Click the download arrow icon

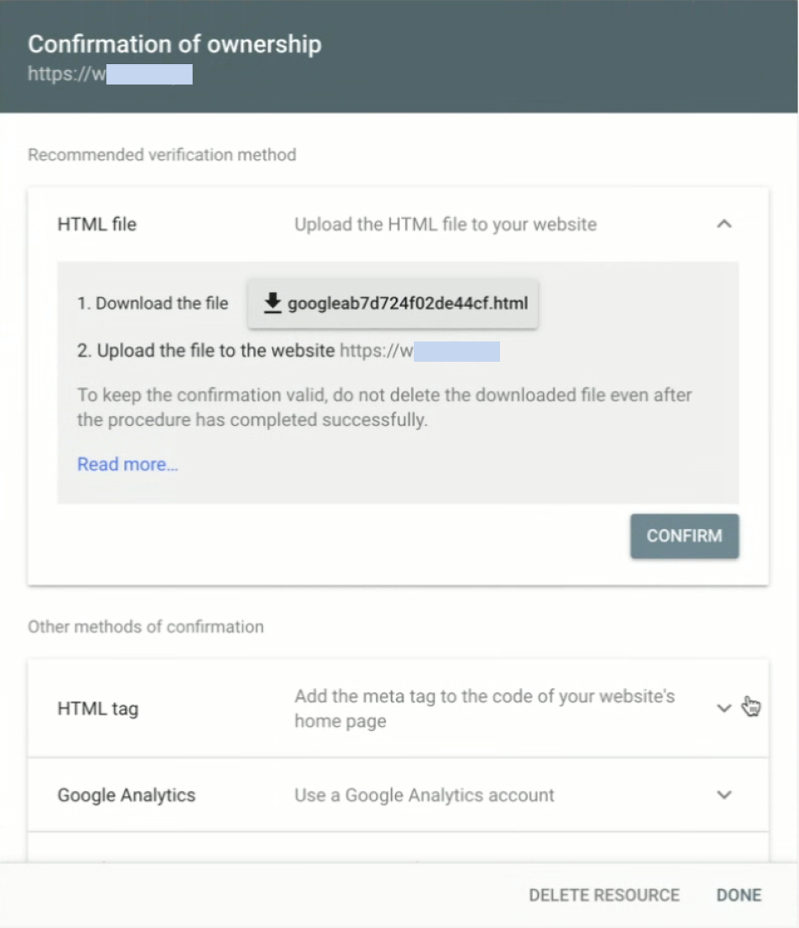click(271, 303)
